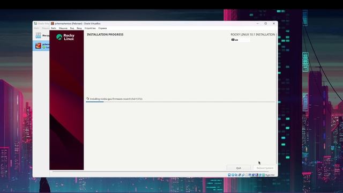Click the VirtualBox VM window title icon
This screenshot has width=343, height=193.
[x=53, y=24]
